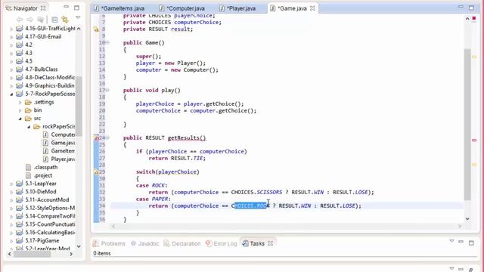Select Game.java in the Navigator tree
The image size is (484, 272).
[x=63, y=143]
